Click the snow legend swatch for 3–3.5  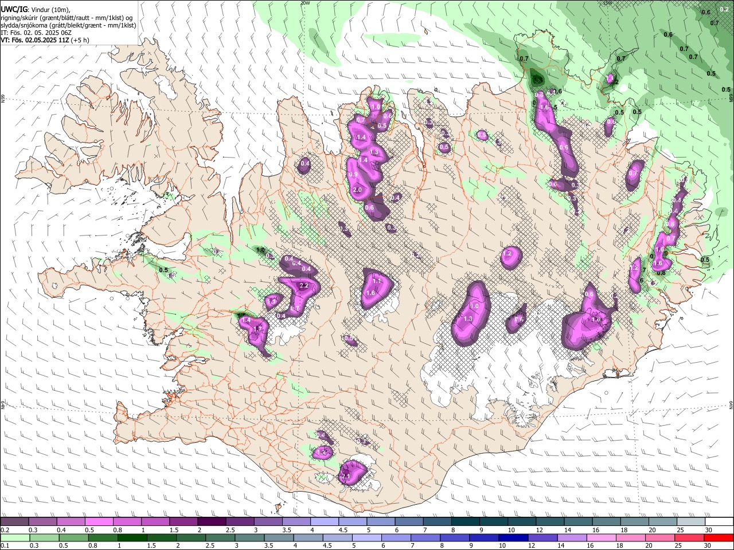coord(267,522)
